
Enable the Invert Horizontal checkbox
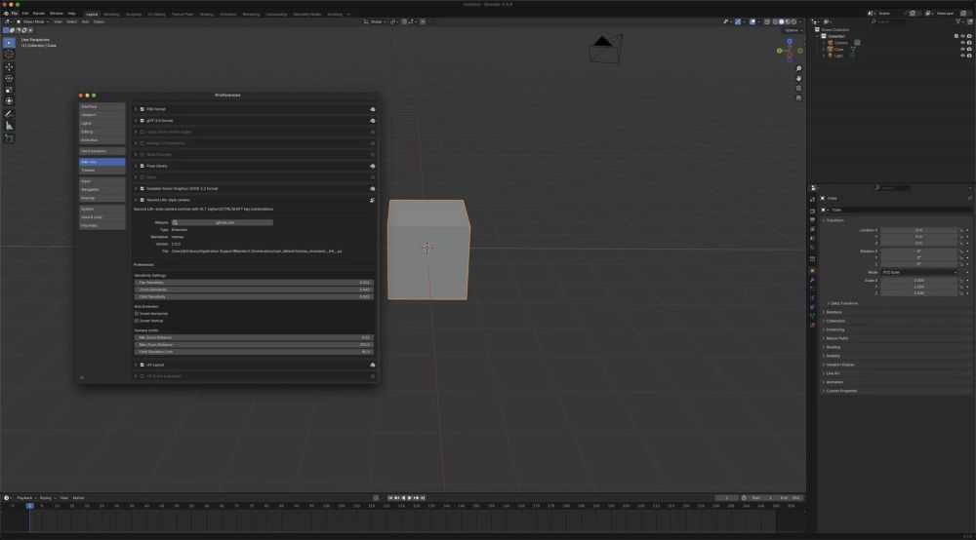pyautogui.click(x=137, y=314)
